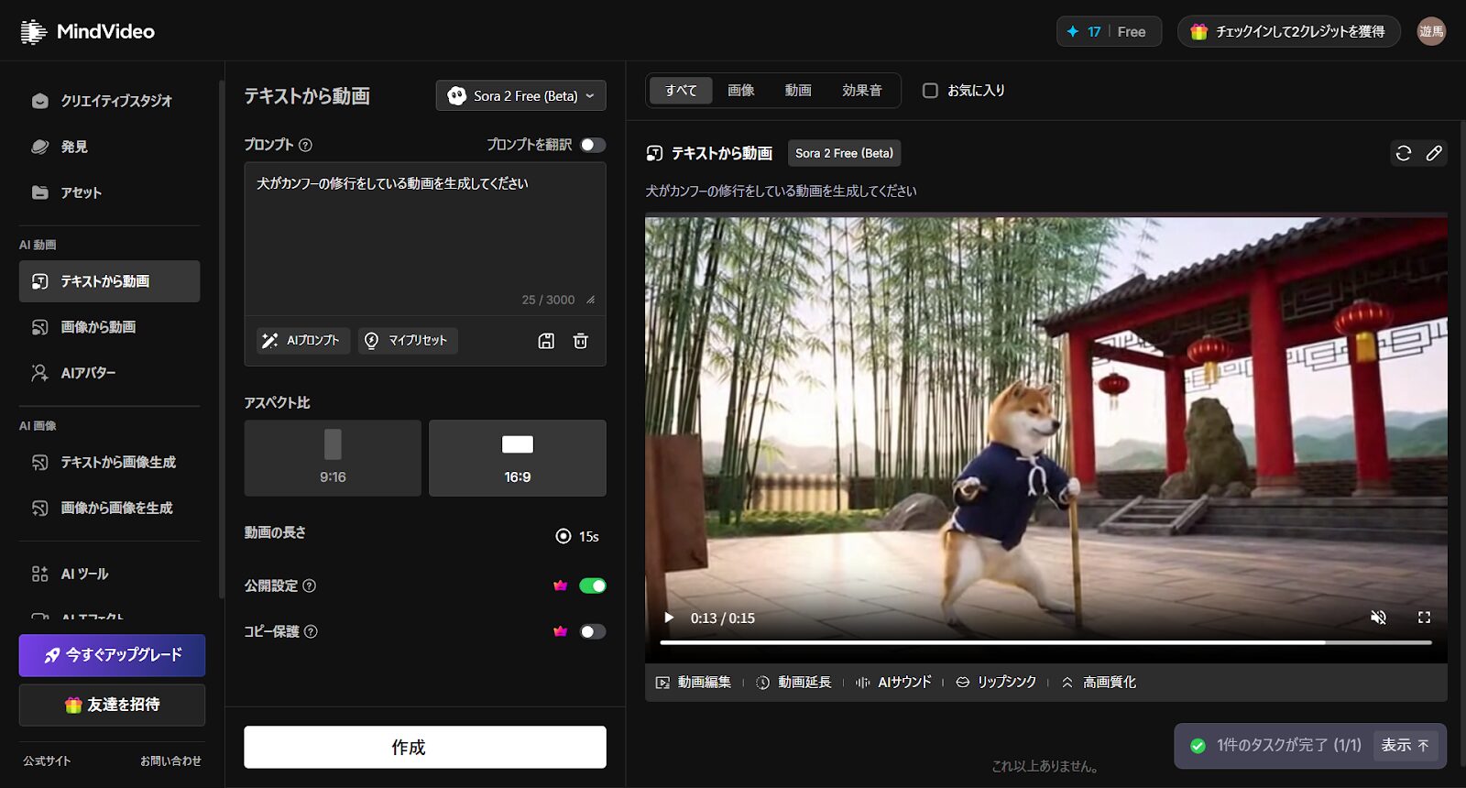1466x788 pixels.
Task: Click the MindVideo logo
Action: tap(88, 31)
